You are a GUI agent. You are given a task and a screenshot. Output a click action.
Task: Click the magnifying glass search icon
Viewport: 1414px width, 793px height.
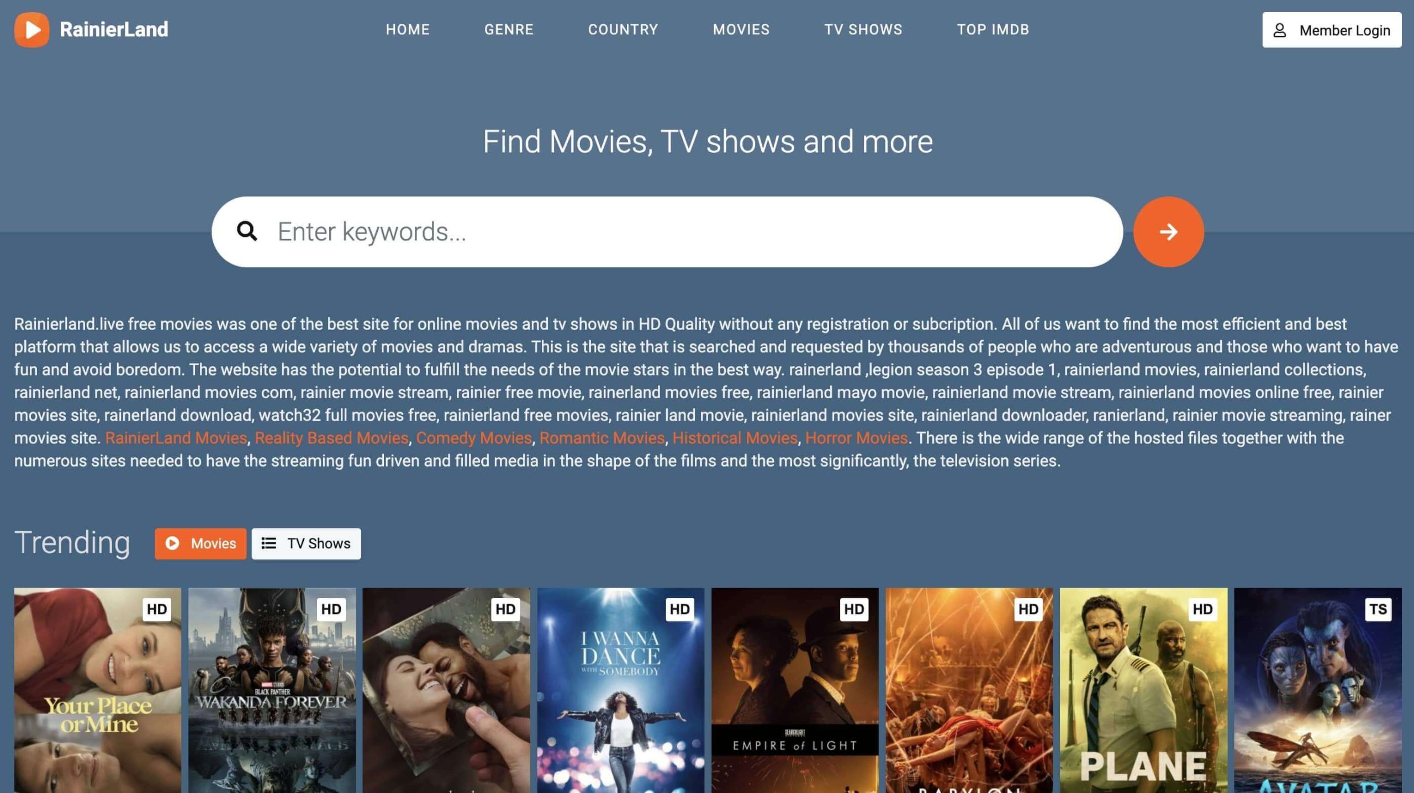click(x=247, y=231)
